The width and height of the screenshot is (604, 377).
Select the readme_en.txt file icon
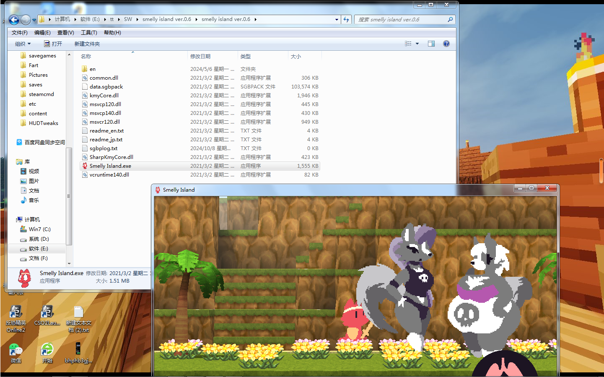point(85,130)
